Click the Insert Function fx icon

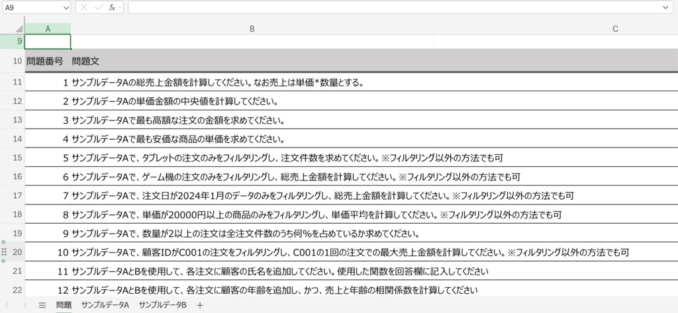[x=112, y=7]
